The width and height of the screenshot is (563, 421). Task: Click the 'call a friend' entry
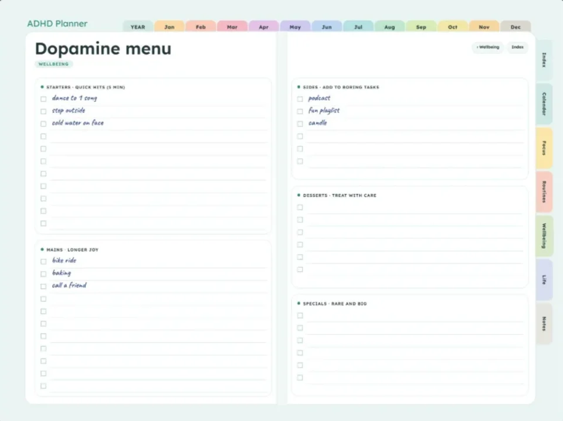[69, 285]
